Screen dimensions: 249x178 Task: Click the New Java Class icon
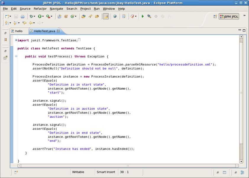tap(72, 17)
